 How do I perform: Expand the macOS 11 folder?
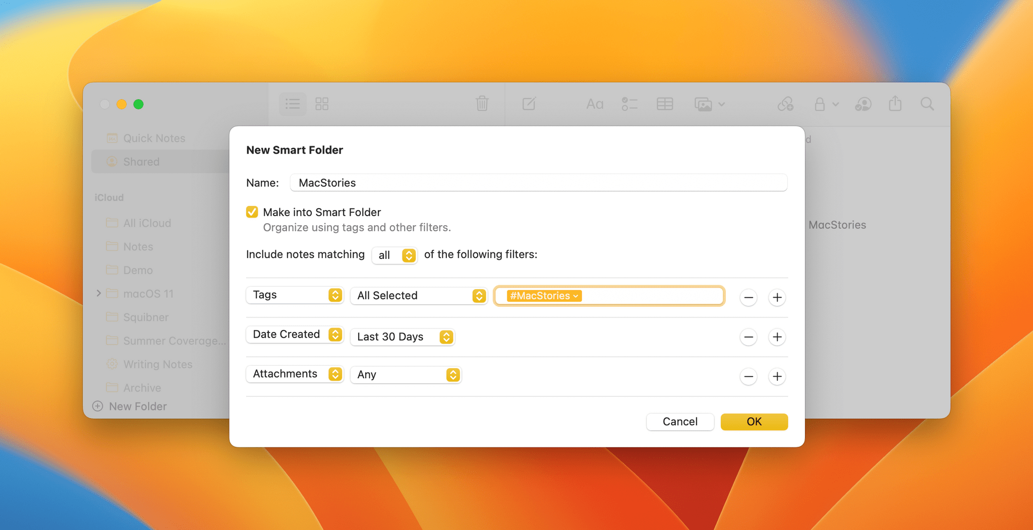pos(99,293)
